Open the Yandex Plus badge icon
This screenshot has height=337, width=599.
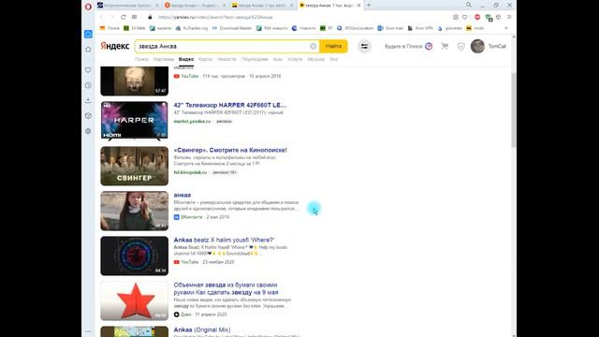click(429, 46)
